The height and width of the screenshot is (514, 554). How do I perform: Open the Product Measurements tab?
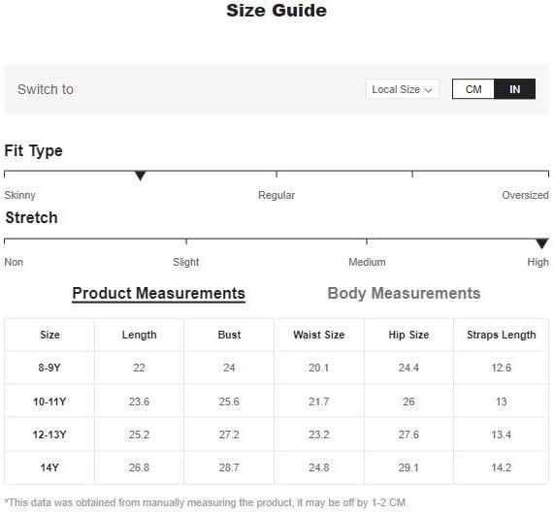coord(159,294)
